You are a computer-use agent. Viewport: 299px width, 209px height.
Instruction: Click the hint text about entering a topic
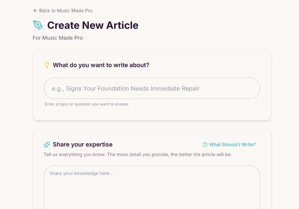[86, 104]
